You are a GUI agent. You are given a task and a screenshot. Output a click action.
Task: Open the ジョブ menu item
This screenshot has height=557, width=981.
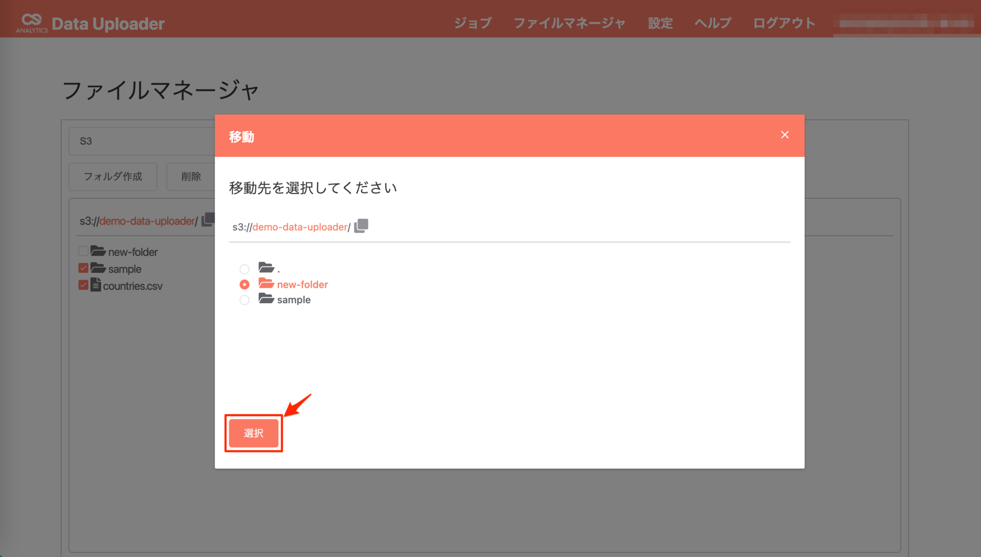pos(472,23)
